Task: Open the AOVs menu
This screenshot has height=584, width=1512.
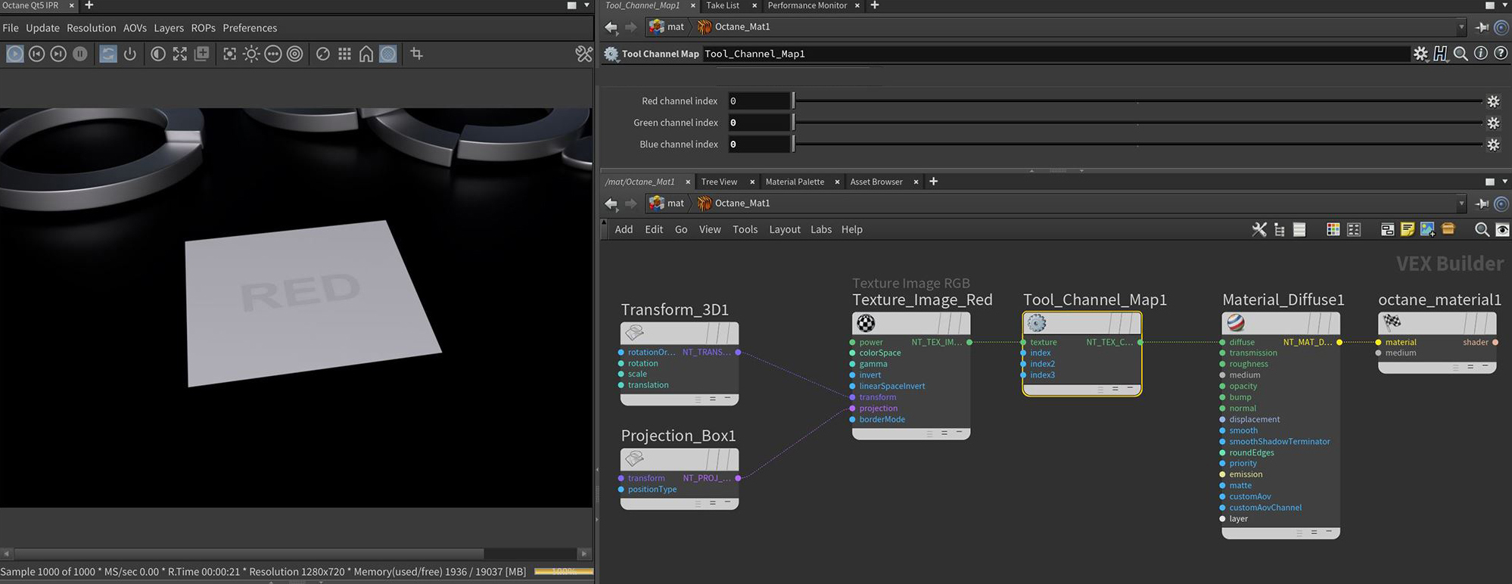Action: tap(135, 28)
